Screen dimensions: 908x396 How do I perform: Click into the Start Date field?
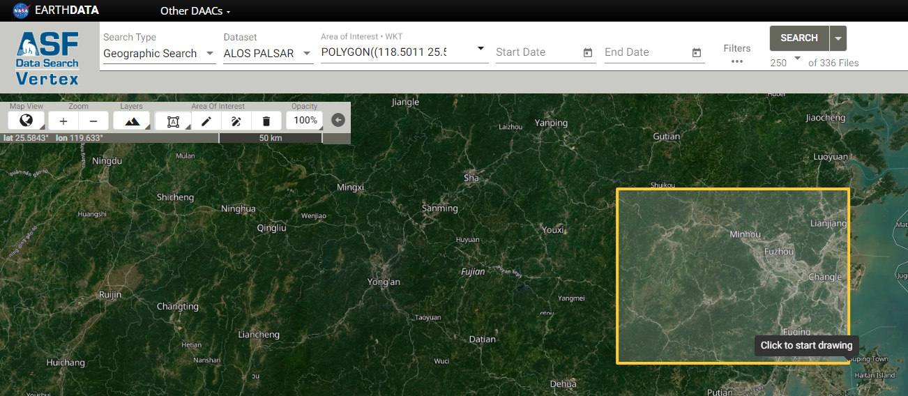tap(537, 52)
